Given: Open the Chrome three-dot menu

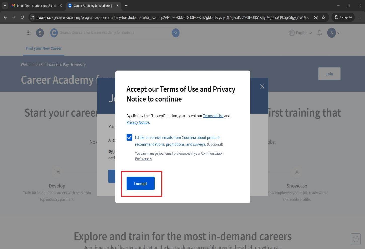Looking at the screenshot, I should pos(360,17).
